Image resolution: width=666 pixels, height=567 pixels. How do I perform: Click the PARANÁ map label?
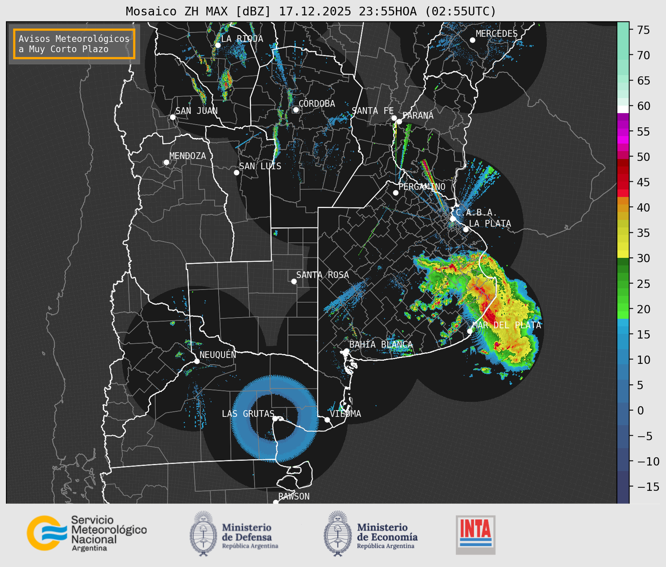pyautogui.click(x=418, y=116)
